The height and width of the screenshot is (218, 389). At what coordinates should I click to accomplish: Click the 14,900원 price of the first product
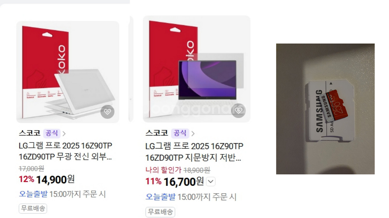[x=55, y=179]
